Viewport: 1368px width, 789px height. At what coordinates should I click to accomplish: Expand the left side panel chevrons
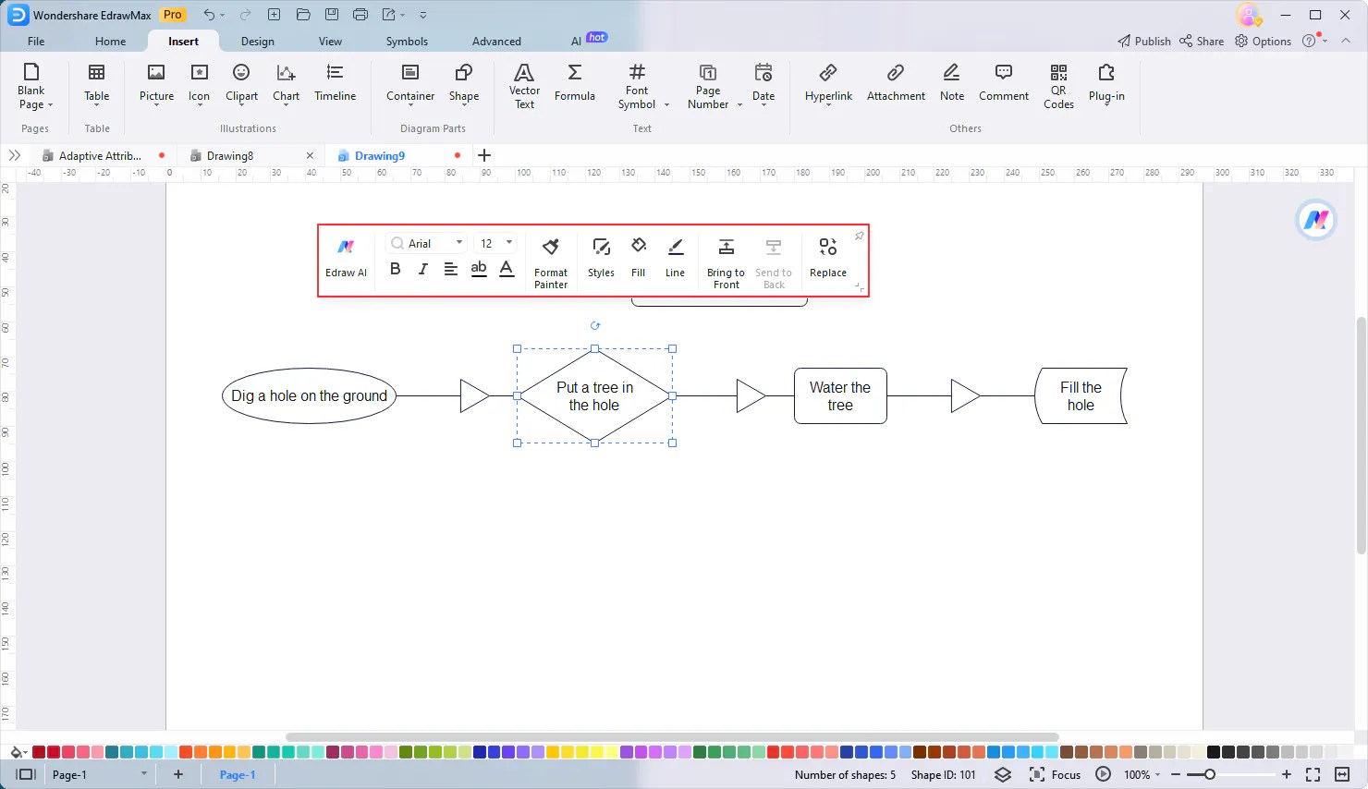click(14, 155)
